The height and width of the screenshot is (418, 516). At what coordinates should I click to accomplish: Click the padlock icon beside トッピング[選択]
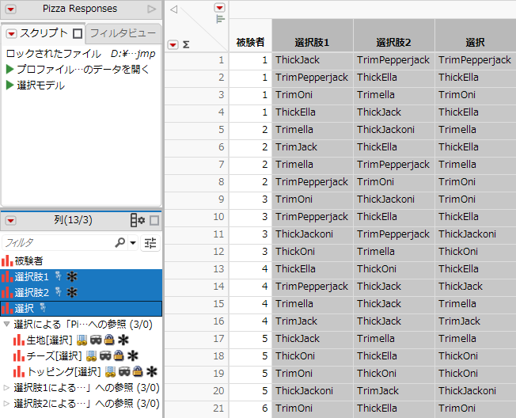point(138,371)
